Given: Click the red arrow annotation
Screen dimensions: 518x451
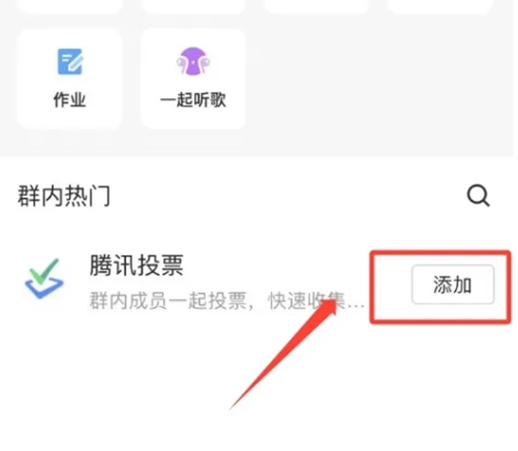Looking at the screenshot, I should [283, 355].
